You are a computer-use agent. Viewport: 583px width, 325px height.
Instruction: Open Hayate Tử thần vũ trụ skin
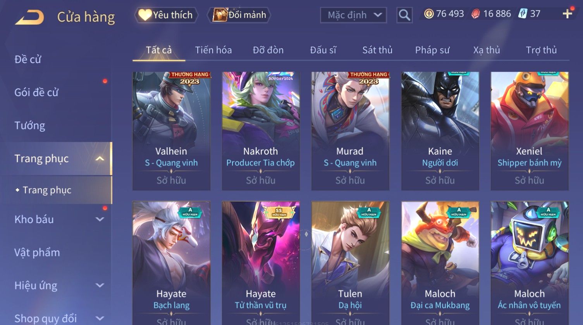tap(261, 263)
